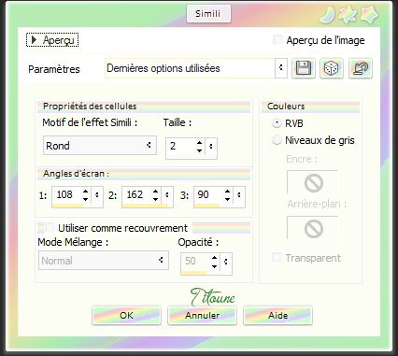Open the Taille slider popup arrow
Screen dimensions: 398x356
(x=211, y=146)
